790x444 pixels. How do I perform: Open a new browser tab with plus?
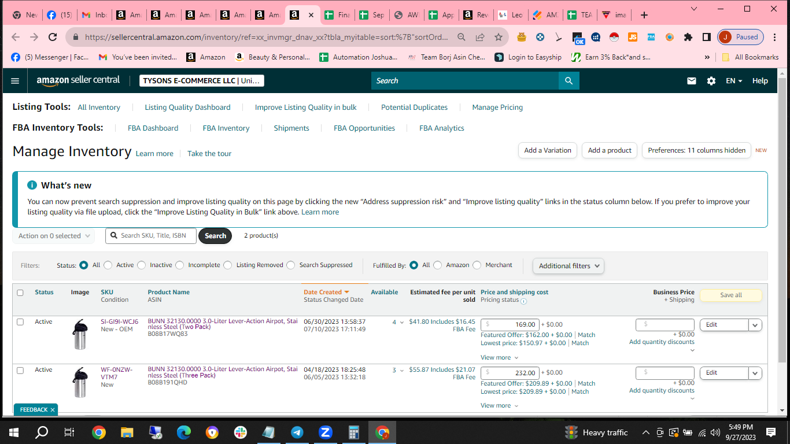[644, 15]
